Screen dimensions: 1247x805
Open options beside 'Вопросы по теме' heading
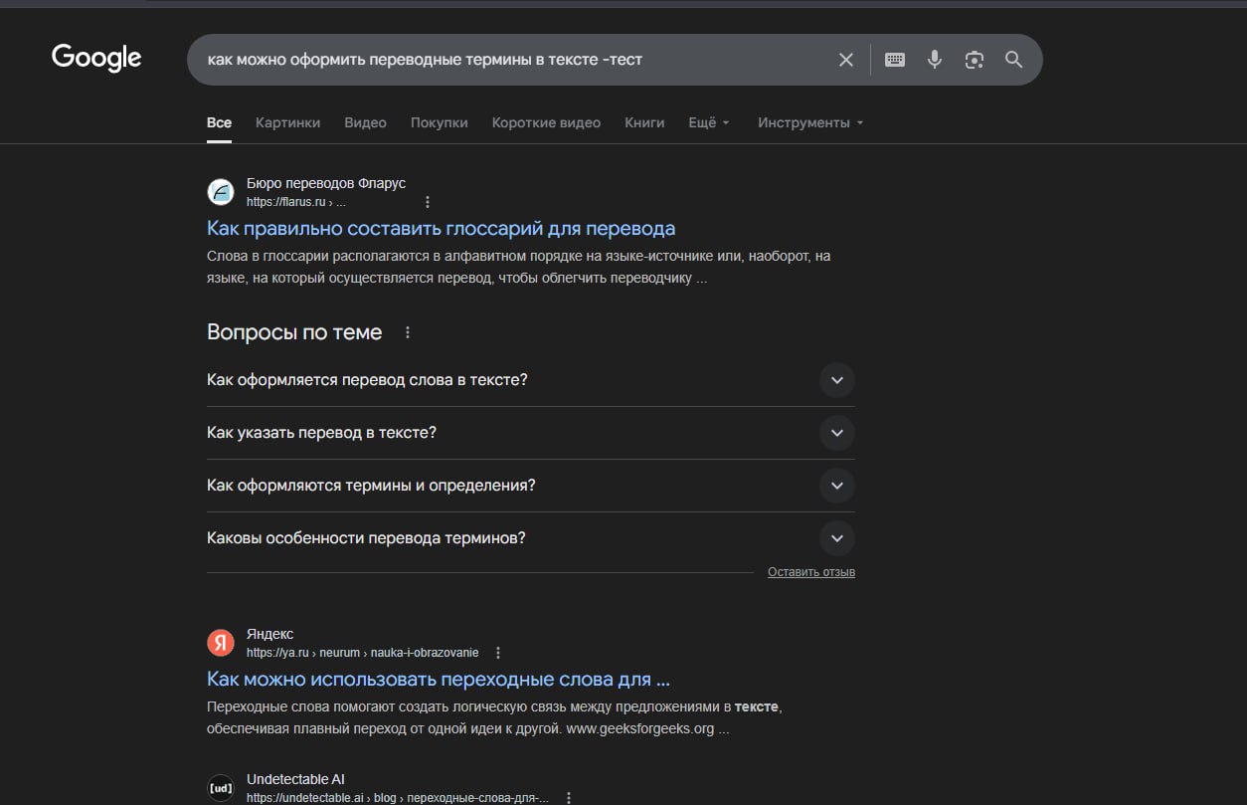pyautogui.click(x=408, y=332)
